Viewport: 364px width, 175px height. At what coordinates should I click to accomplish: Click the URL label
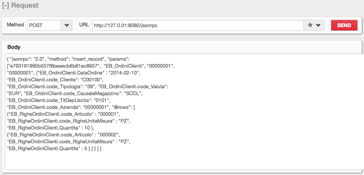click(x=84, y=25)
